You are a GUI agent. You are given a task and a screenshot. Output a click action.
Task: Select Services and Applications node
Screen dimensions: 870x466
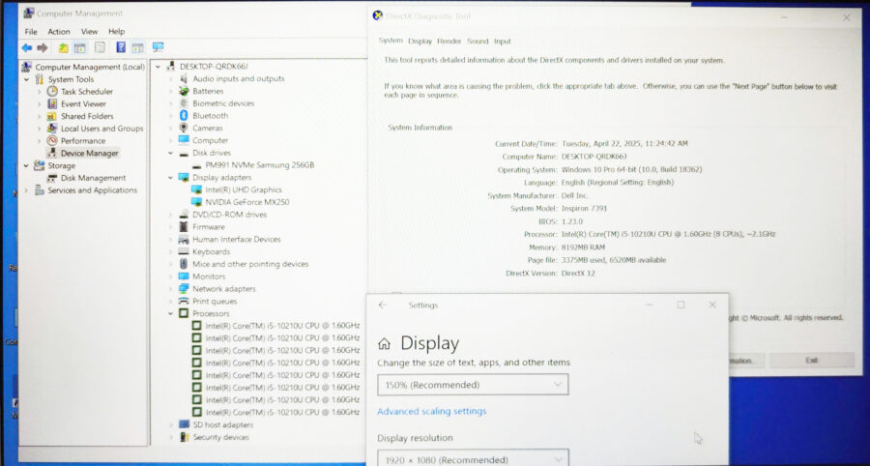coord(92,190)
